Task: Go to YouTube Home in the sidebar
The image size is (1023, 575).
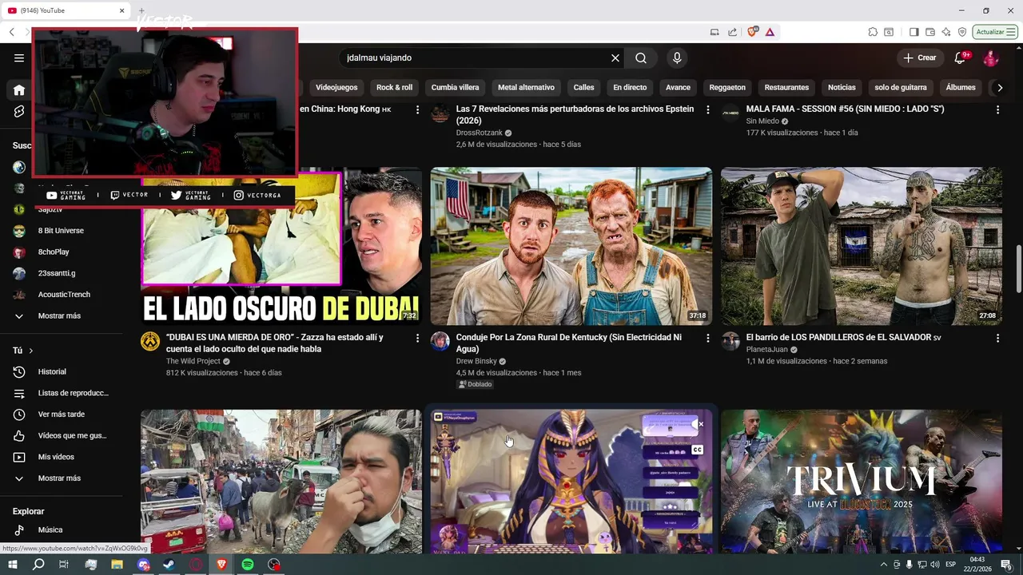Action: [19, 90]
